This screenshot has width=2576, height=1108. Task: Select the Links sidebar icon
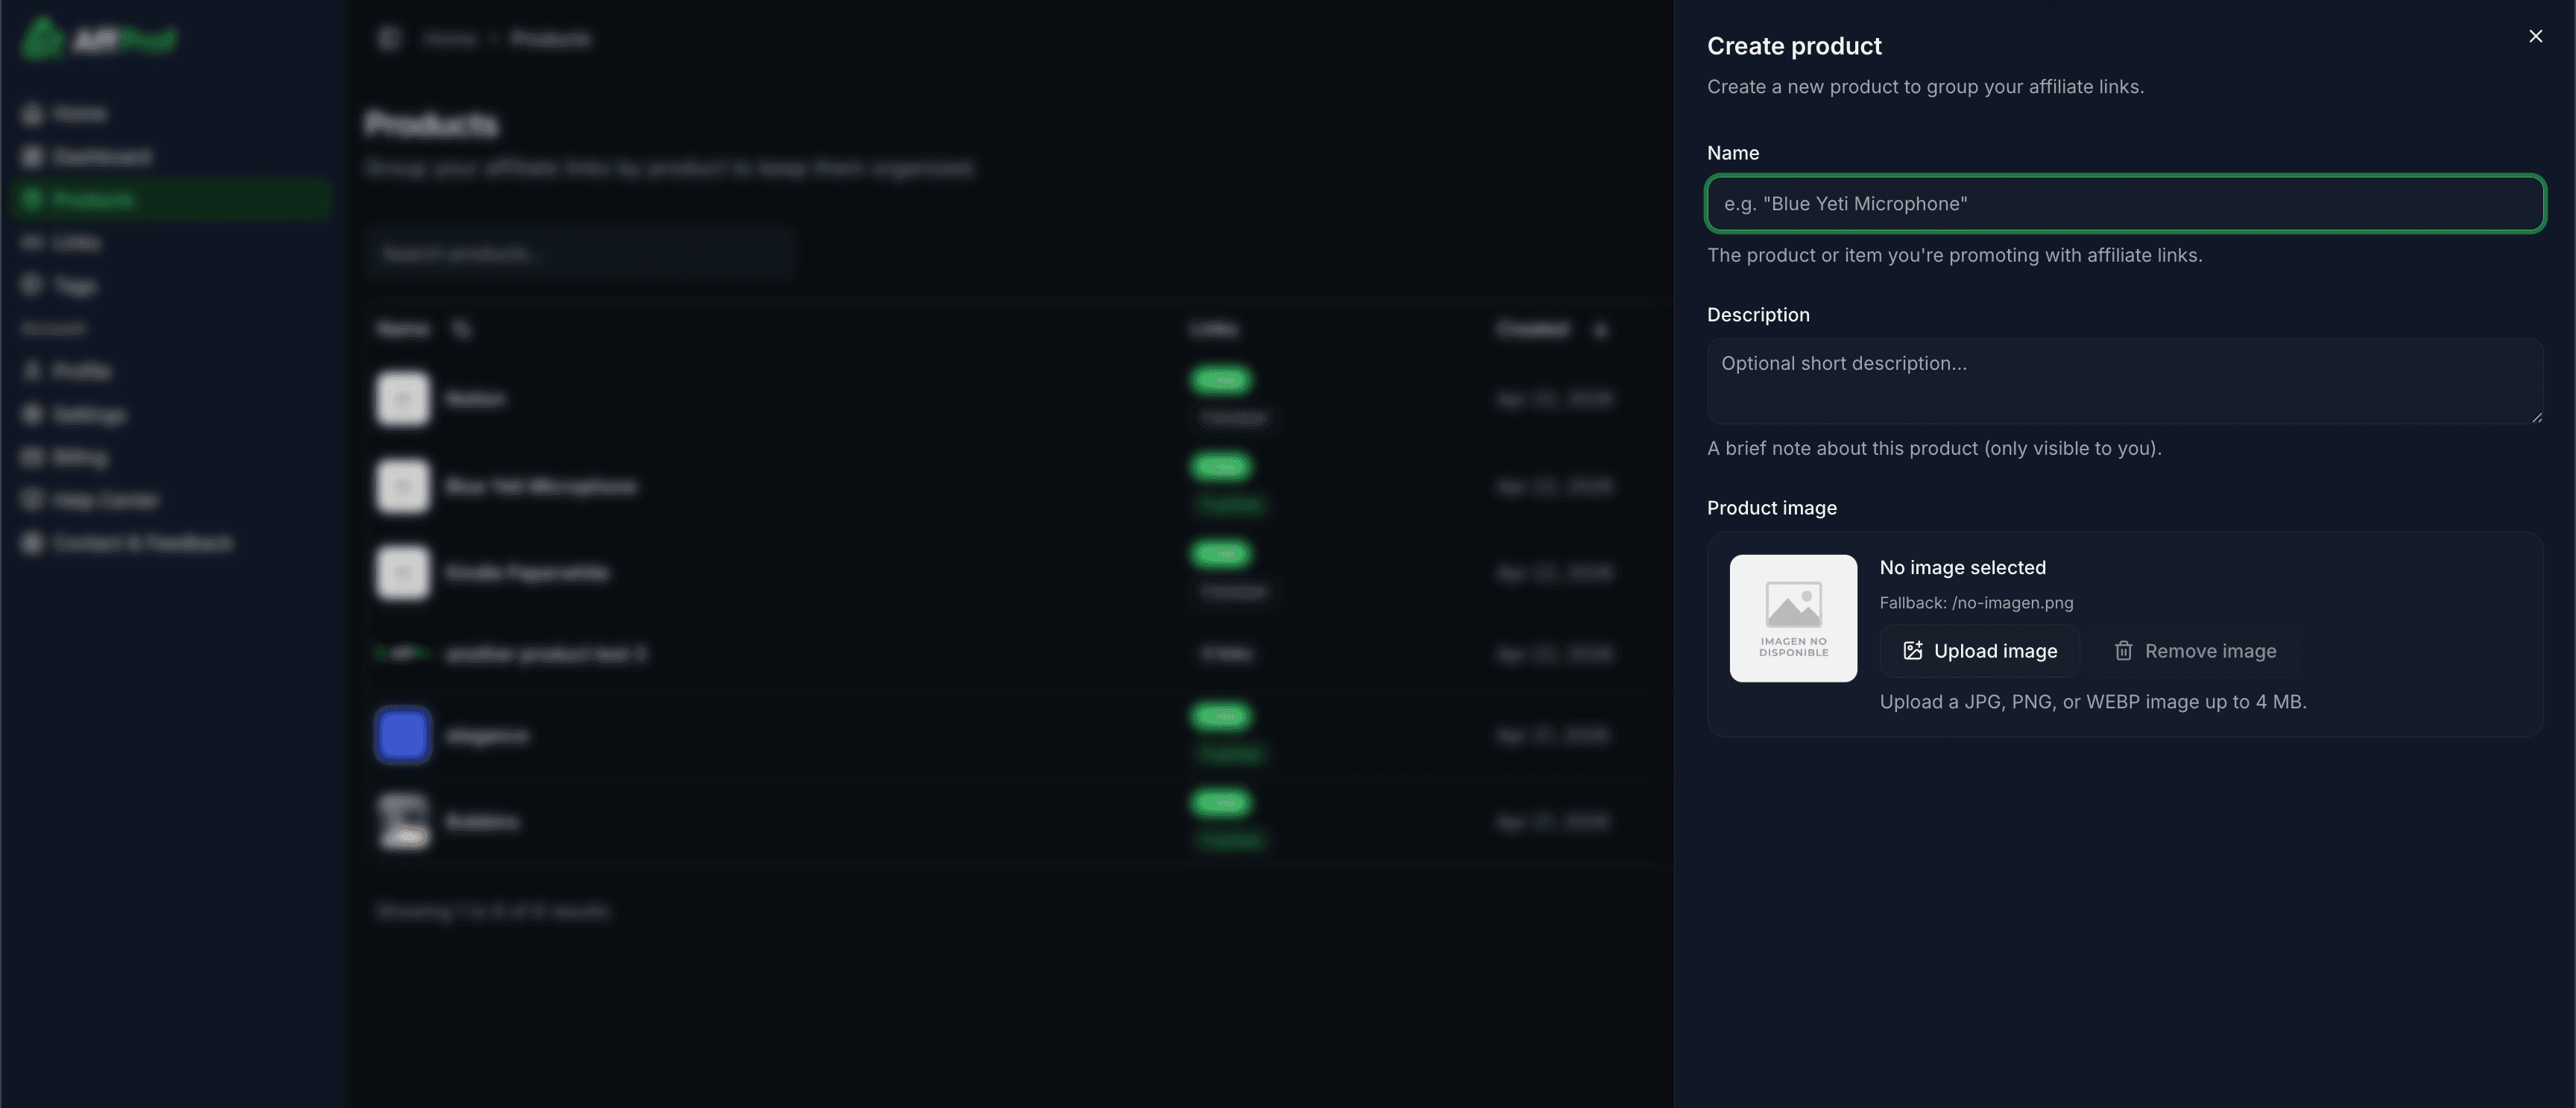[32, 243]
